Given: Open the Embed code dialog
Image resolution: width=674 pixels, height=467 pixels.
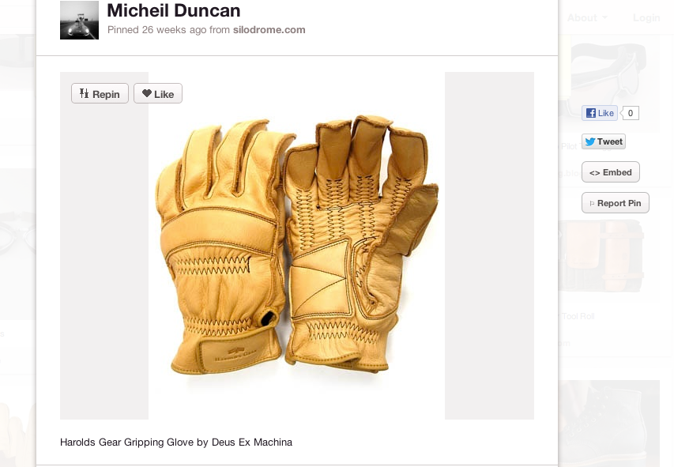Looking at the screenshot, I should (x=610, y=172).
